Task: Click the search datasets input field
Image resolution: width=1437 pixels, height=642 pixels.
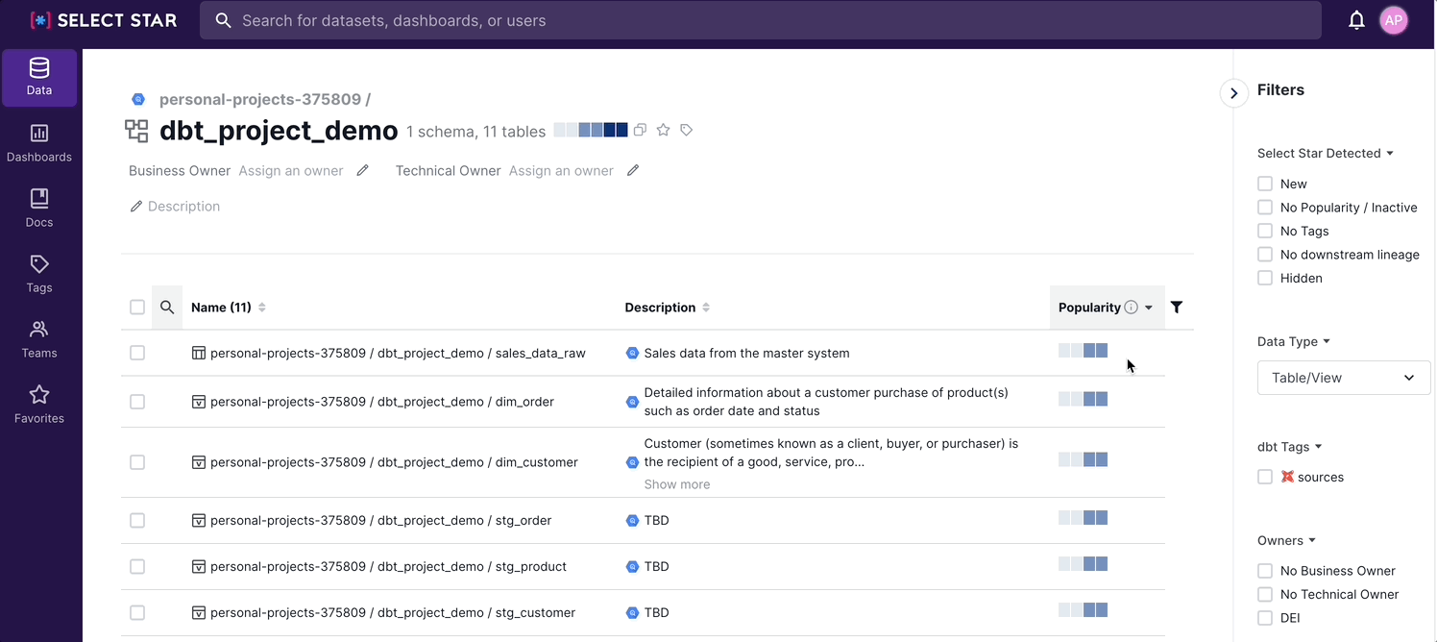Action: pos(761,20)
